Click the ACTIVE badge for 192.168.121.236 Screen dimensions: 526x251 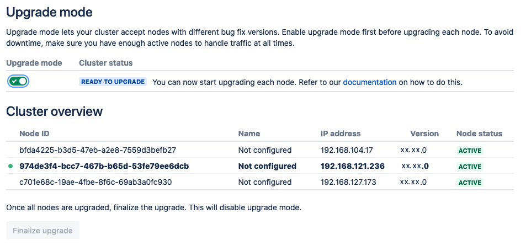[470, 167]
